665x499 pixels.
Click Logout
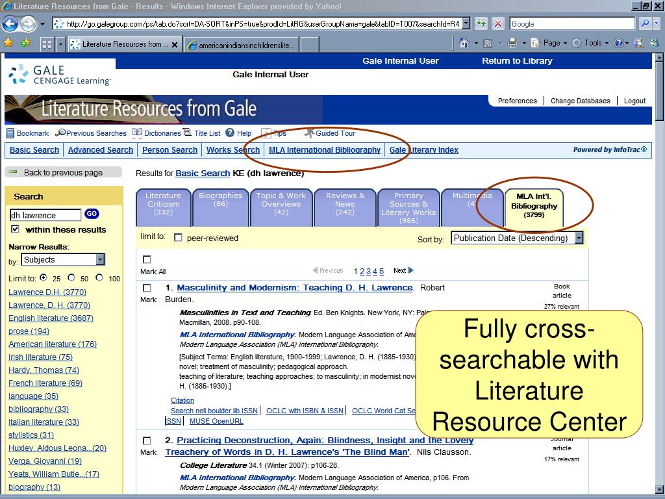(x=634, y=101)
